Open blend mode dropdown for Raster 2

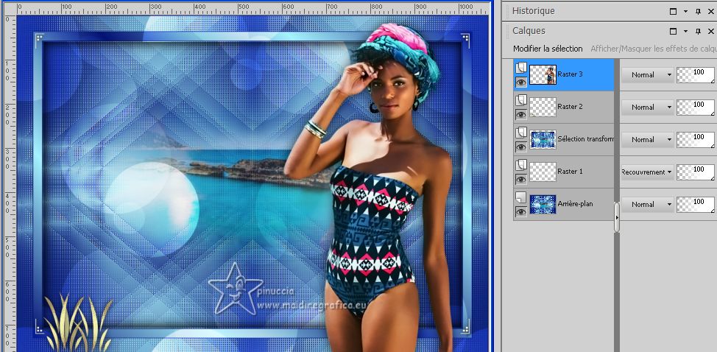point(647,107)
